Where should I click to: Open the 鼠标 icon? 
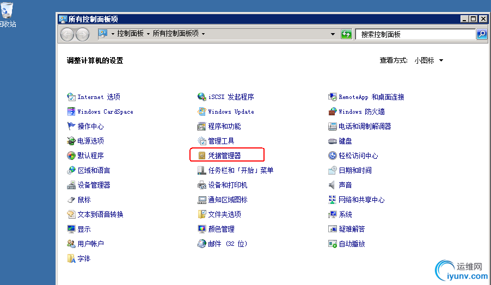click(71, 200)
